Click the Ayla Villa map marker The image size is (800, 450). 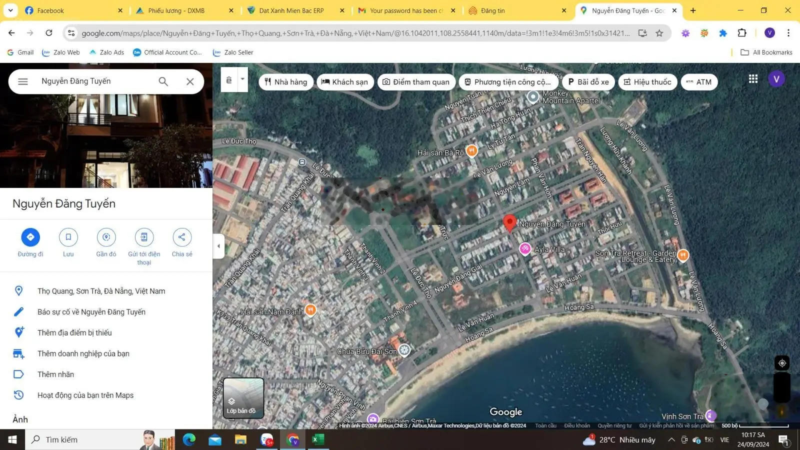[x=524, y=248]
